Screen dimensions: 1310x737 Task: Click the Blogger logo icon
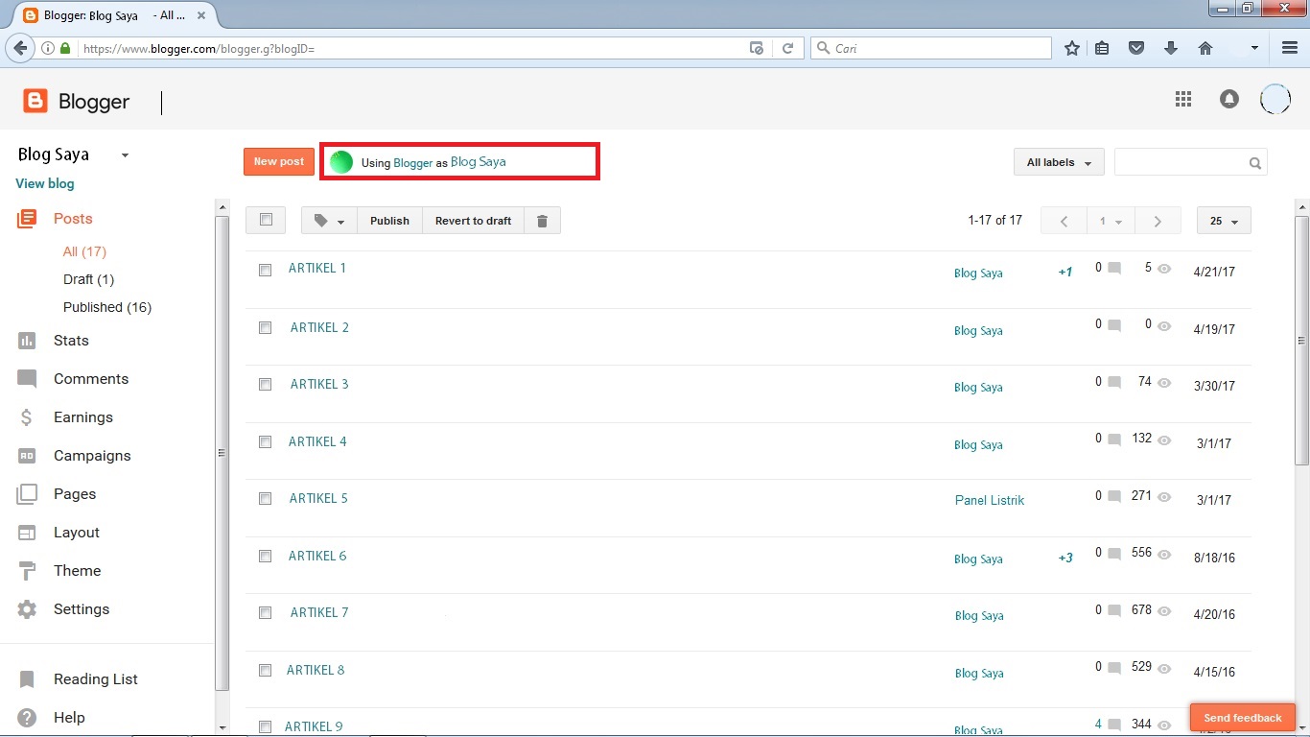[x=35, y=101]
